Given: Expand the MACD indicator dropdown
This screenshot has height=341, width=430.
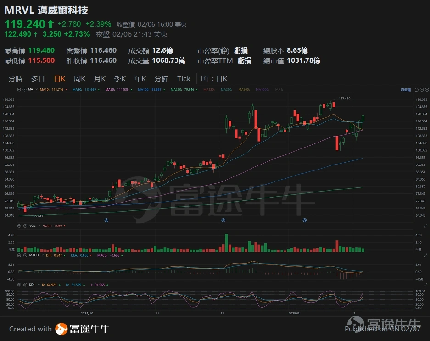Looking at the screenshot, I should [43, 255].
